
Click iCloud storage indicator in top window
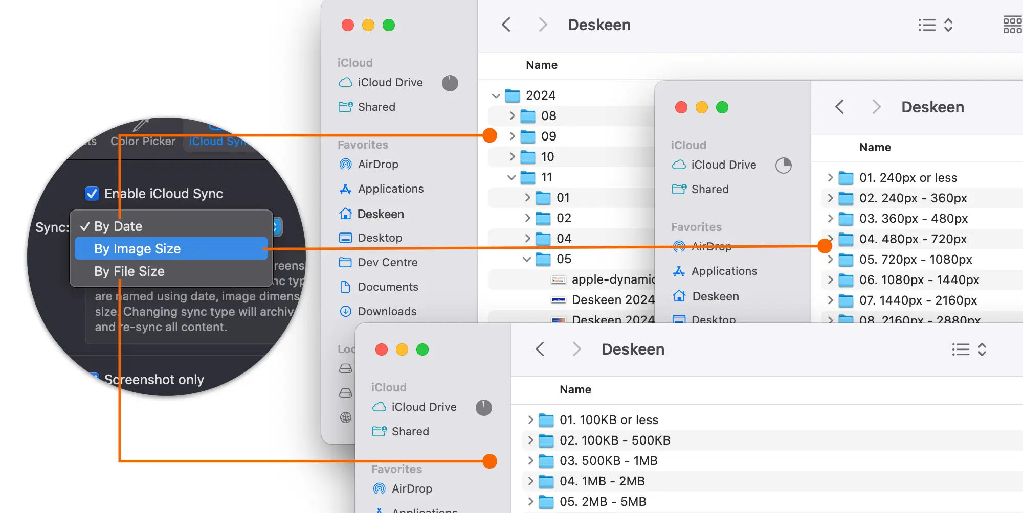pyautogui.click(x=450, y=83)
